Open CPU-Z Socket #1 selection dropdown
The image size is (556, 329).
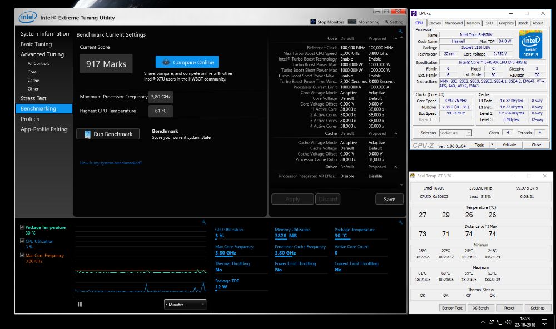(x=455, y=133)
